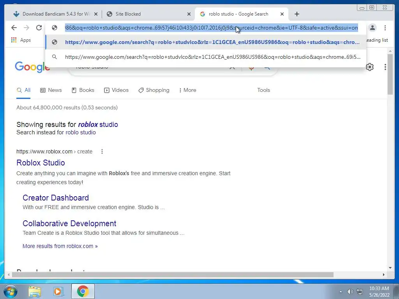The height and width of the screenshot is (299, 399).
Task: Open Creator Dashboard sitelink
Action: point(56,198)
